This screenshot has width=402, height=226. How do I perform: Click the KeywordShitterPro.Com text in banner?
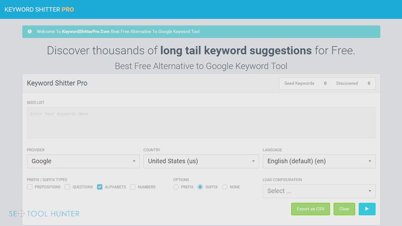pyautogui.click(x=86, y=31)
